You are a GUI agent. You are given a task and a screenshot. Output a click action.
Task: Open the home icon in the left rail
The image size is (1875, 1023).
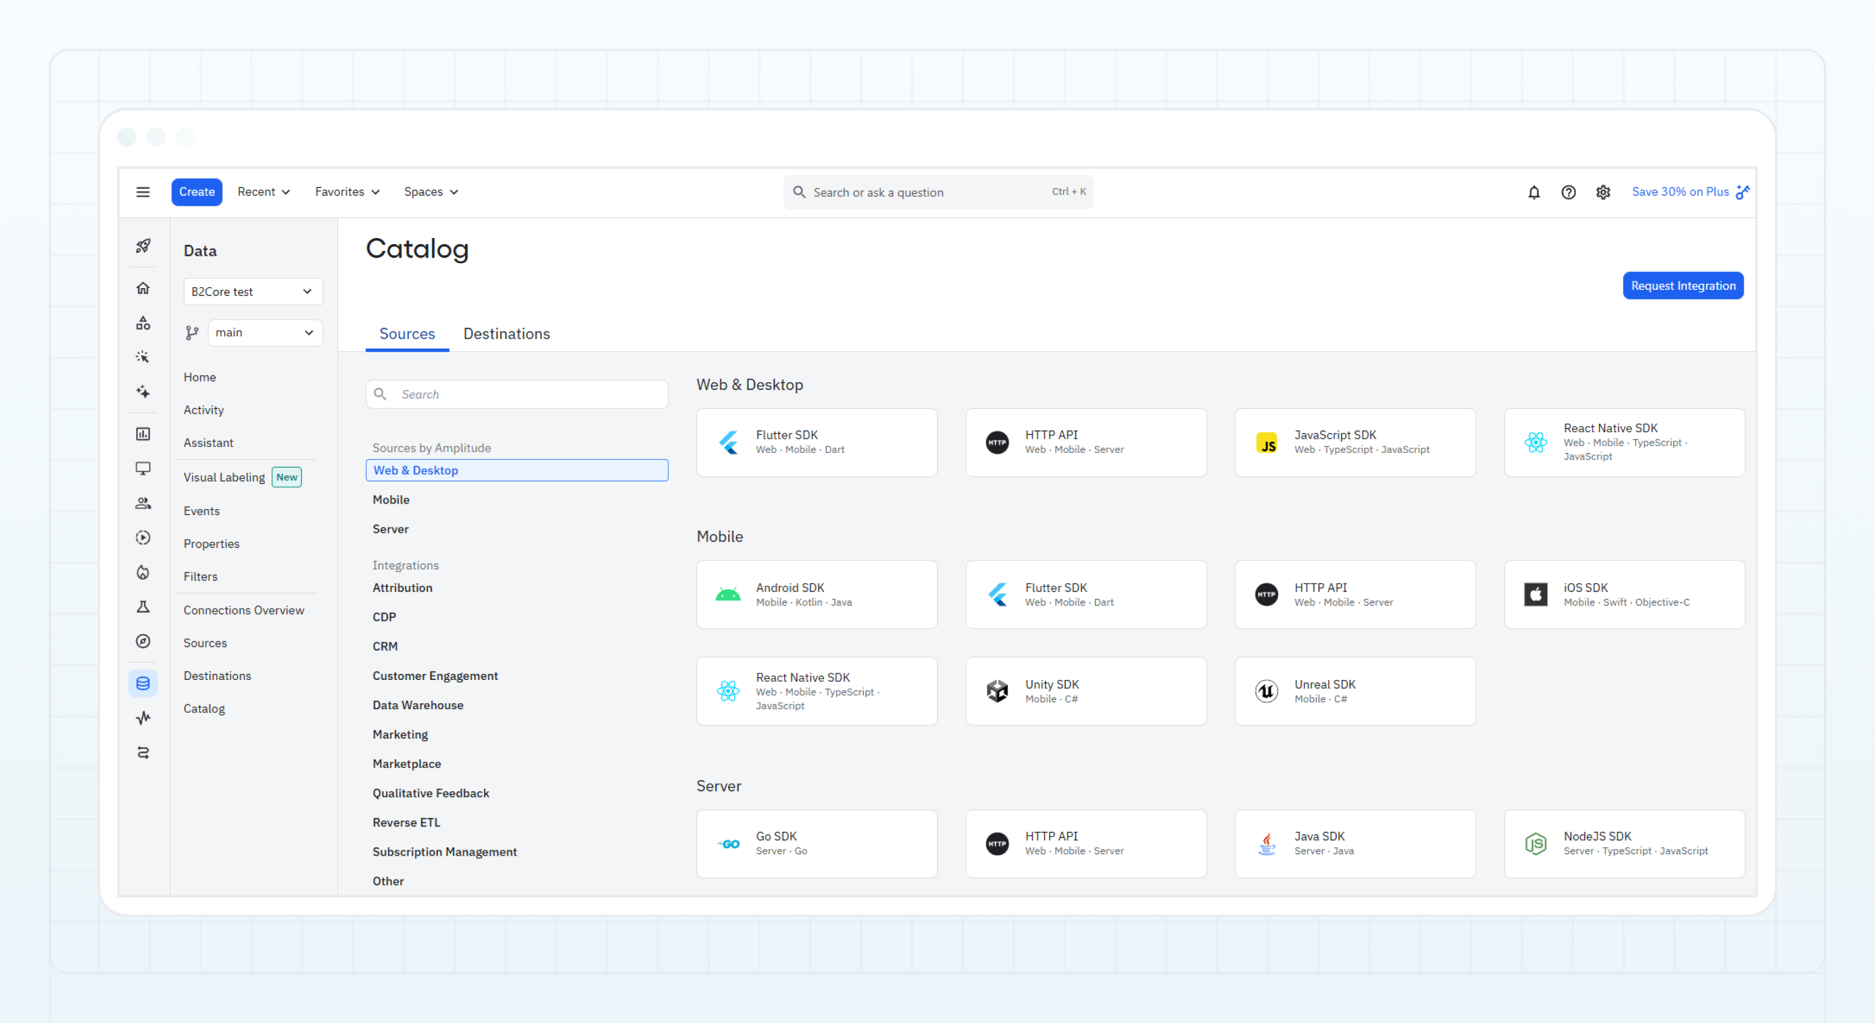pyautogui.click(x=143, y=288)
